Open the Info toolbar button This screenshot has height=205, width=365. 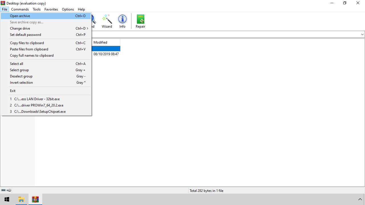point(122,21)
